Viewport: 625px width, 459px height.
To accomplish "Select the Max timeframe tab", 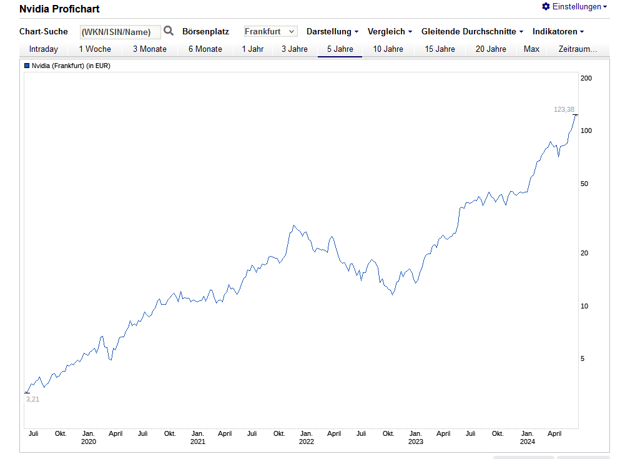I will tap(531, 49).
